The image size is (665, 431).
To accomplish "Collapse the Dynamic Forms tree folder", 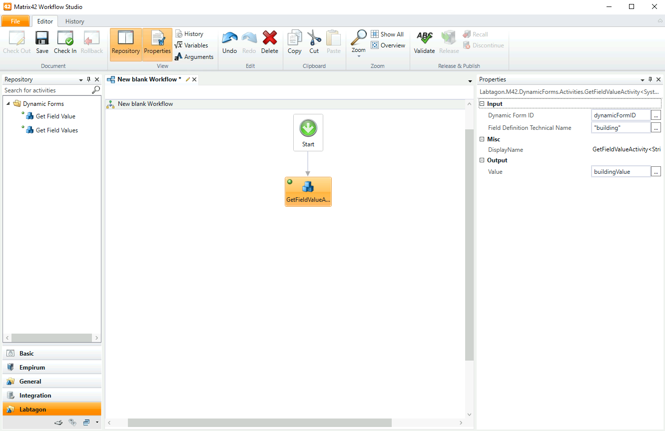I will (8, 104).
